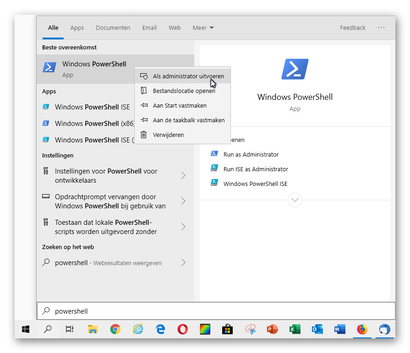Open Microsoft Store from taskbar
This screenshot has height=353, width=410.
(x=228, y=329)
